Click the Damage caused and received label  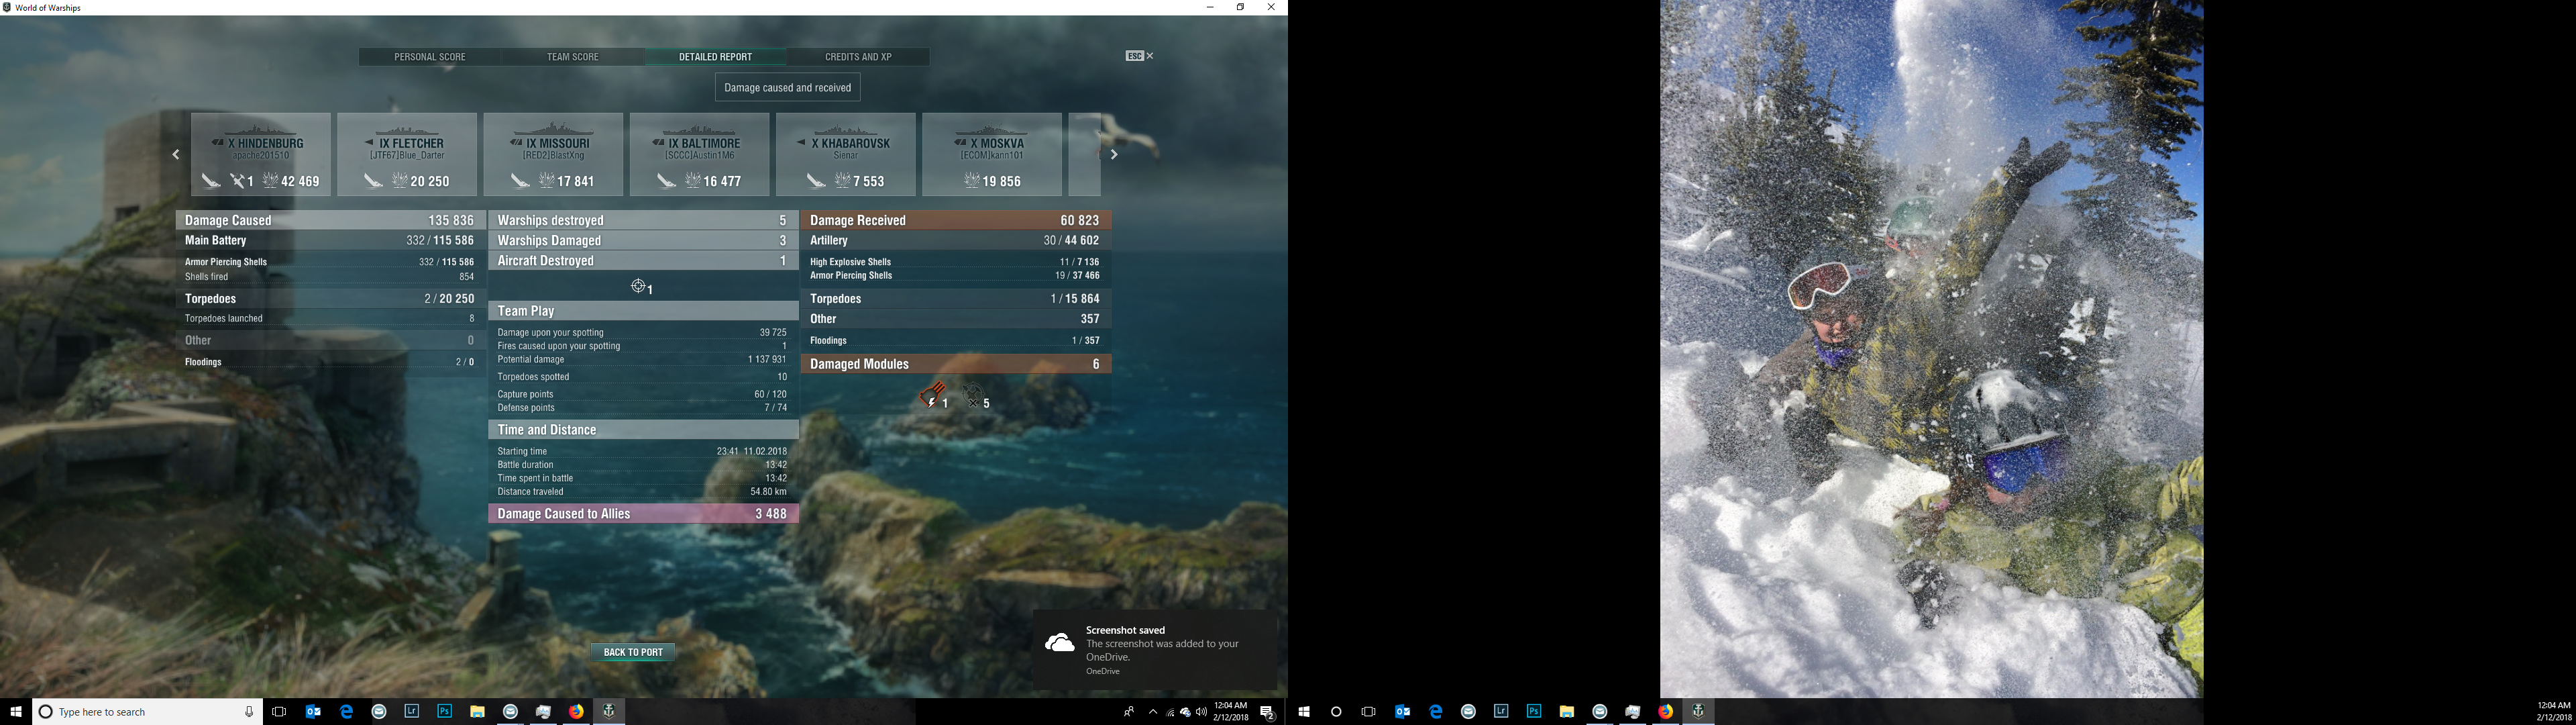pos(787,88)
